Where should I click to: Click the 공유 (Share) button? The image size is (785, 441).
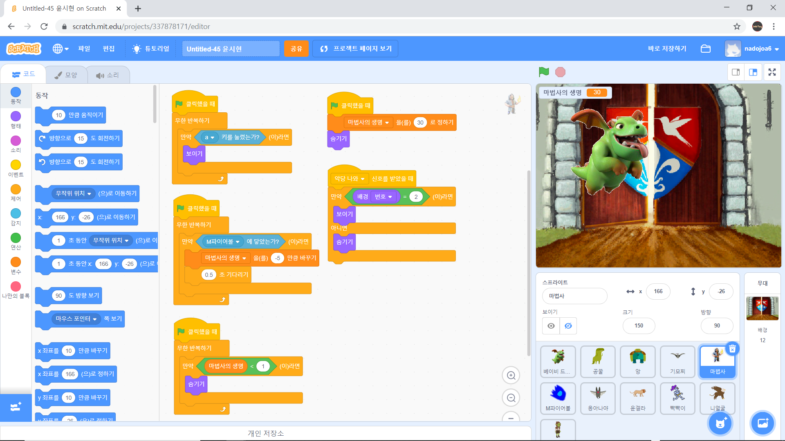tap(296, 49)
